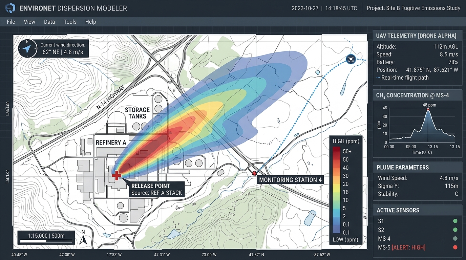This screenshot has height=260, width=466.
Task: Select the red release point marker
Action: pyautogui.click(x=116, y=175)
